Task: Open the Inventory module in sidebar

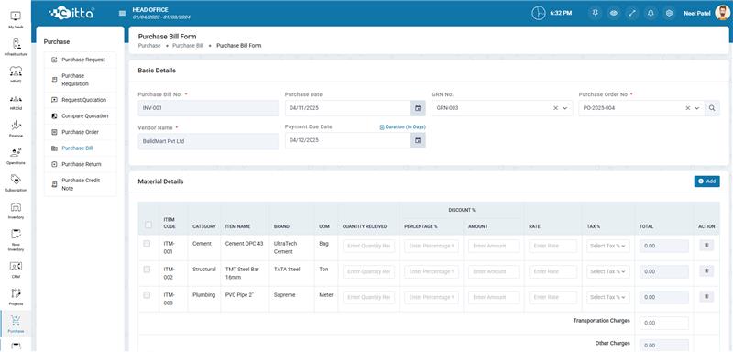Action: [x=16, y=210]
